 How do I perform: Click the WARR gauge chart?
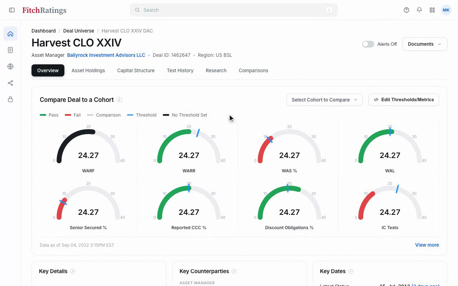tap(189, 148)
